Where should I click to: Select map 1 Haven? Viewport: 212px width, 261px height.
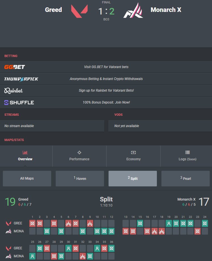click(x=80, y=178)
